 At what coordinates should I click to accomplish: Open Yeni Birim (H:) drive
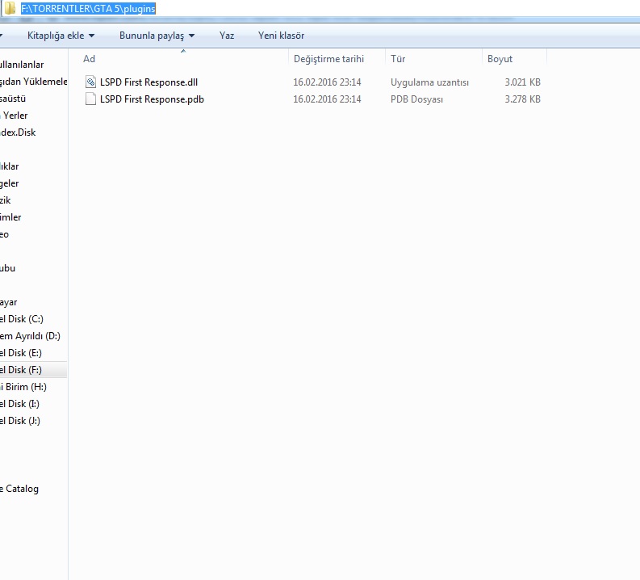coord(23,387)
